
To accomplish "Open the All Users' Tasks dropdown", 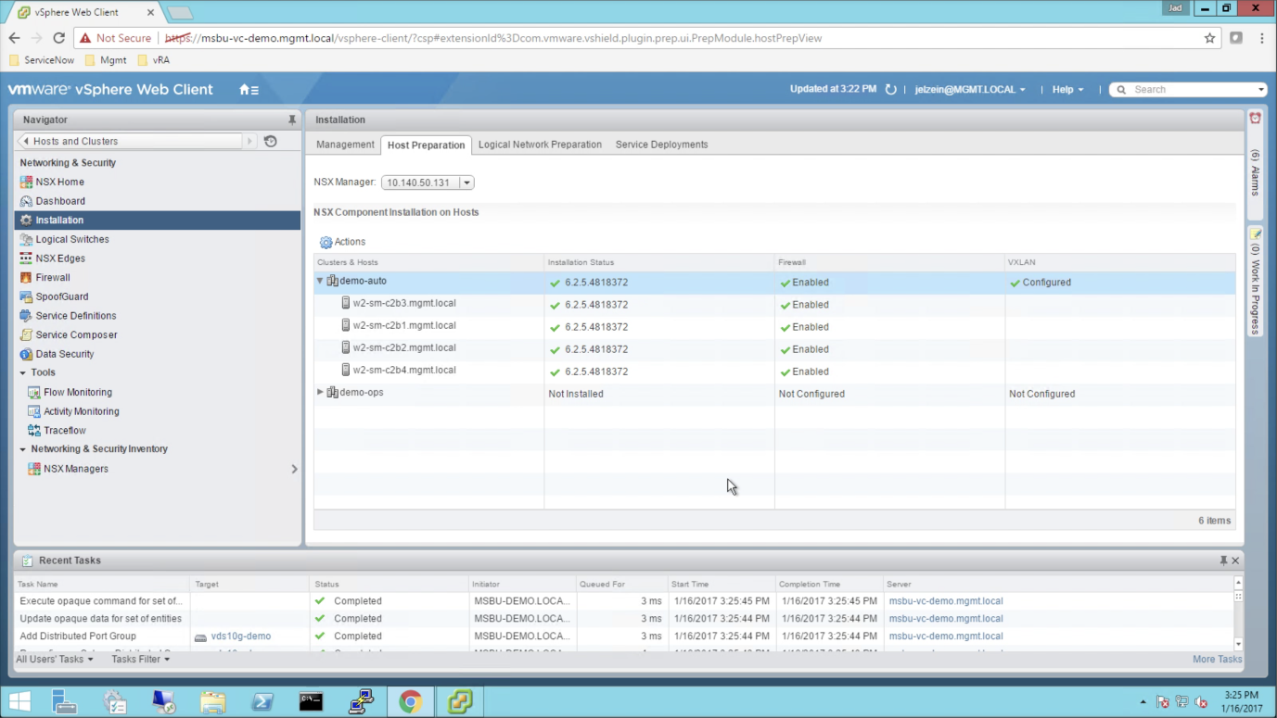I will [x=55, y=660].
